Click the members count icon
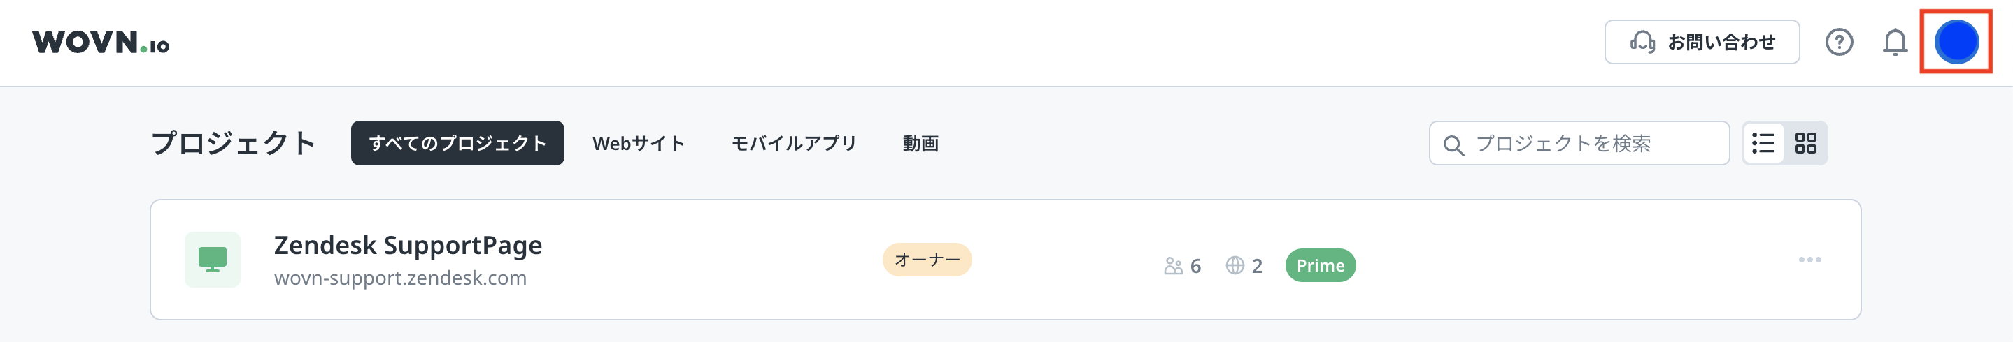Image resolution: width=2013 pixels, height=342 pixels. point(1173,267)
